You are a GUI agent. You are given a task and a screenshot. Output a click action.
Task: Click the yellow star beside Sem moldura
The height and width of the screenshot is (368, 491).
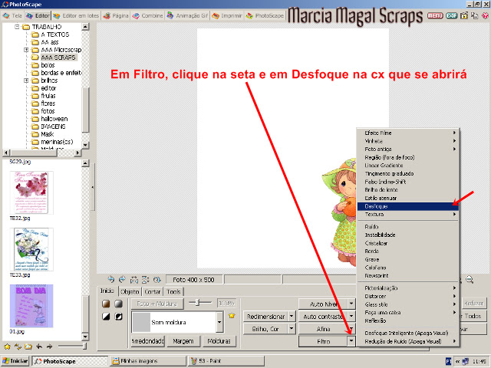(232, 315)
